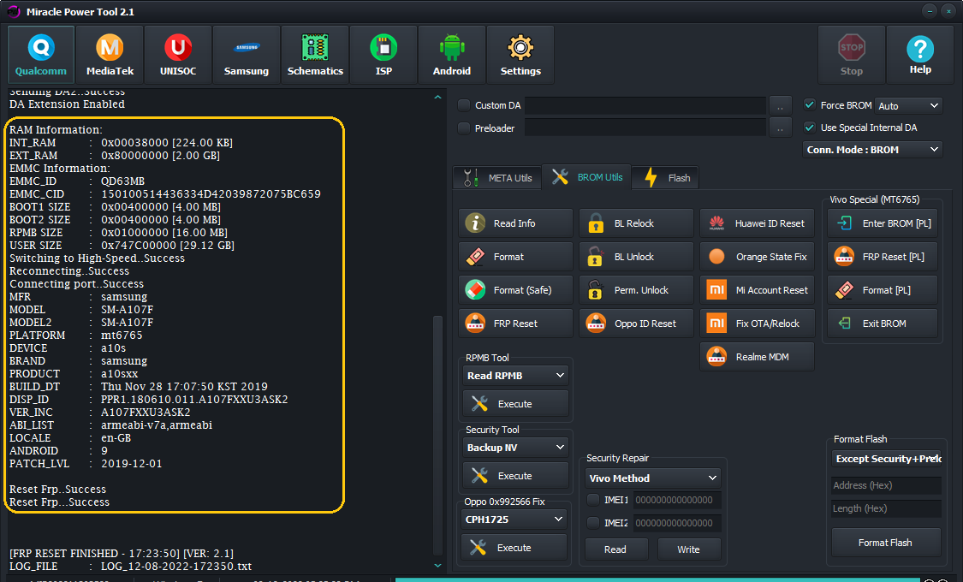The image size is (963, 582).
Task: Open the Android section
Action: pyautogui.click(x=452, y=55)
